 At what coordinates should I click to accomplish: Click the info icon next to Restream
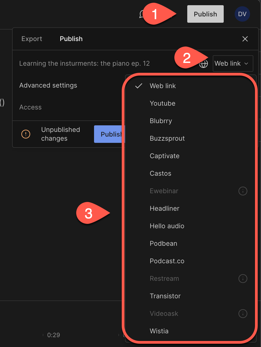pos(243,279)
